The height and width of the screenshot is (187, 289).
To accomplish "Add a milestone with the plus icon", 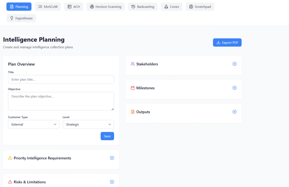I will pyautogui.click(x=234, y=88).
